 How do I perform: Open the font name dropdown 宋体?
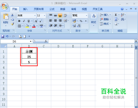(35, 15)
